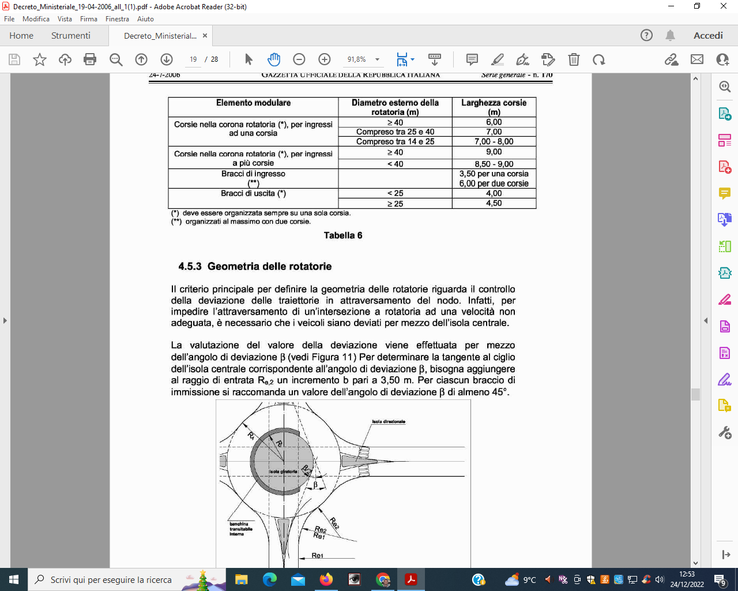This screenshot has height=591, width=738.
Task: Open the Firma menu
Action: tap(89, 19)
